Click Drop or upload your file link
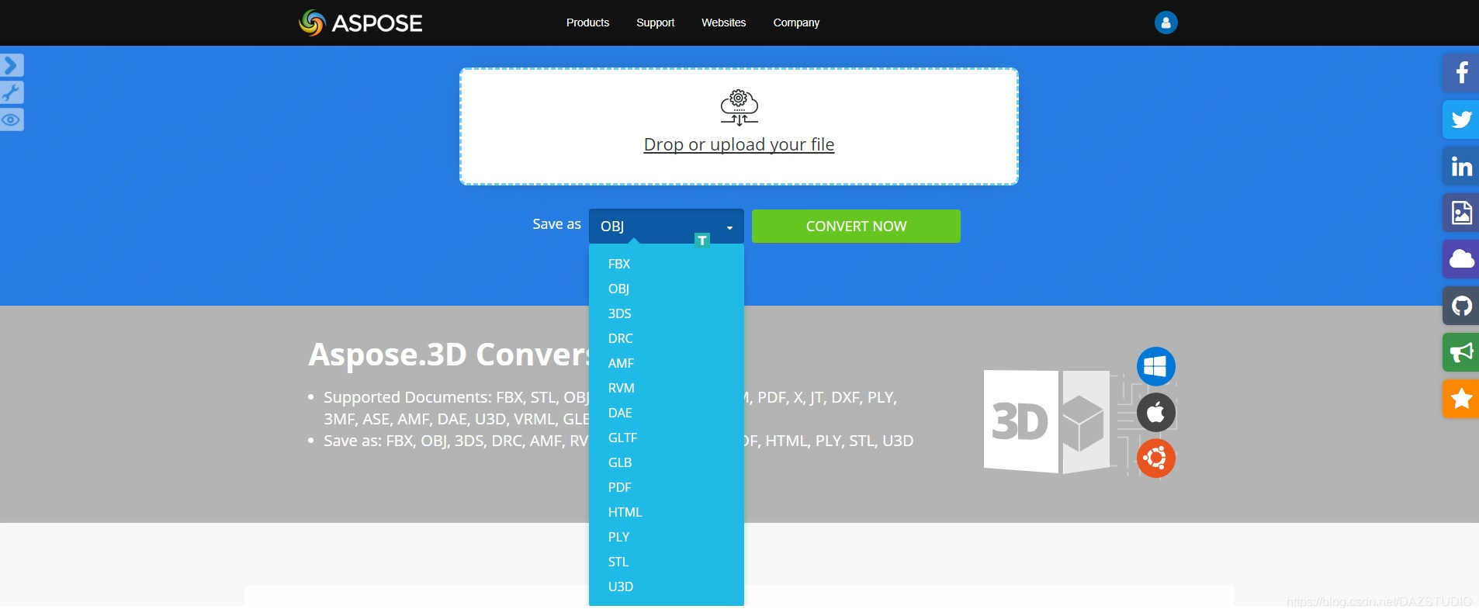This screenshot has width=1479, height=616. (739, 144)
